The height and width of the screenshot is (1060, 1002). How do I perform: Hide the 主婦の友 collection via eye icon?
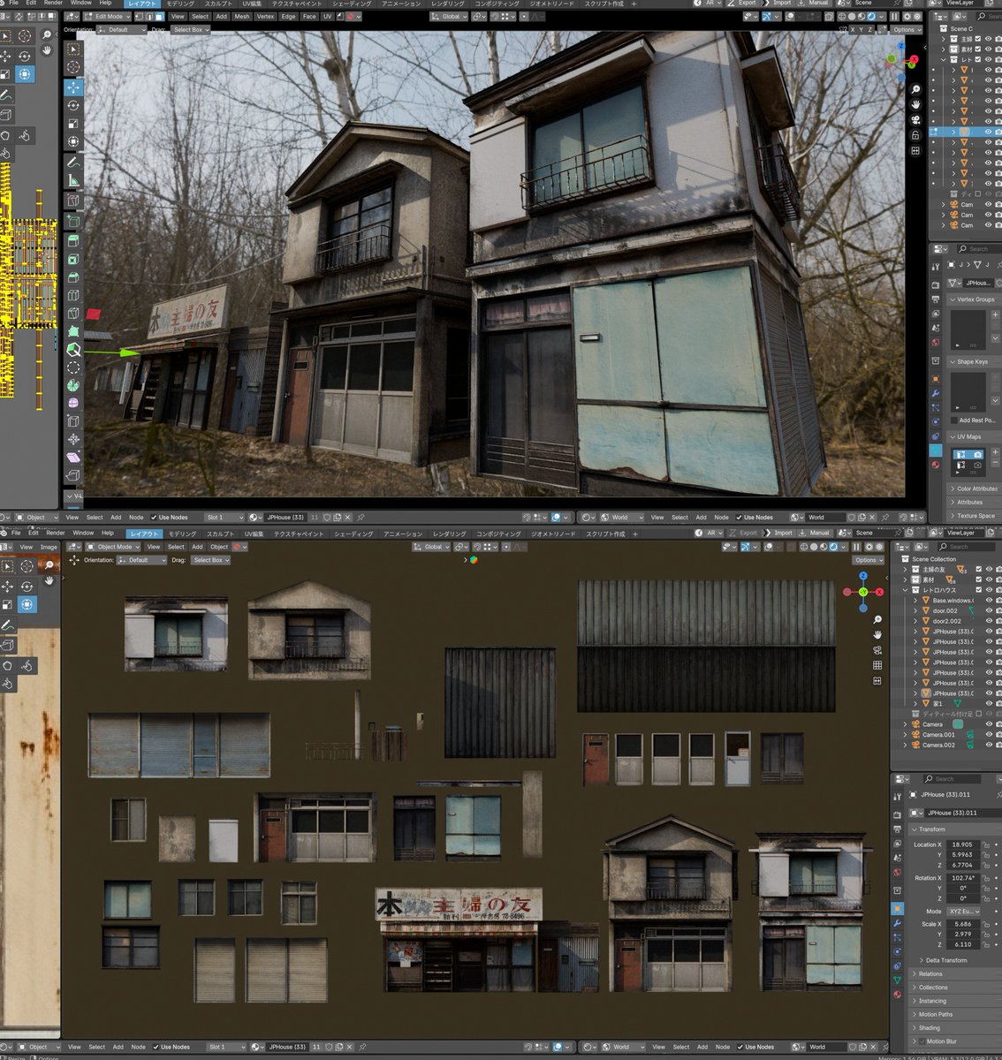(989, 570)
